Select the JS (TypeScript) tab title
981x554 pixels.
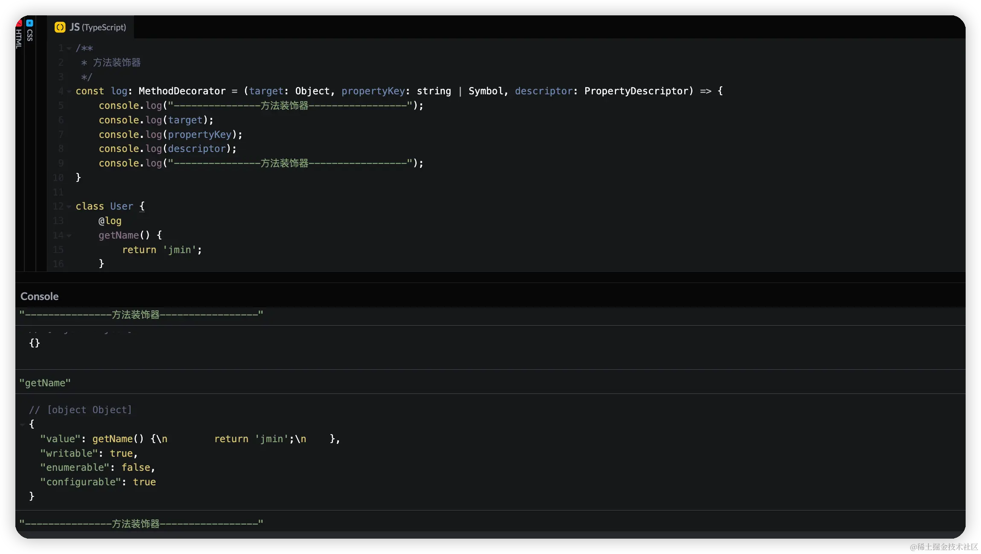pos(98,27)
